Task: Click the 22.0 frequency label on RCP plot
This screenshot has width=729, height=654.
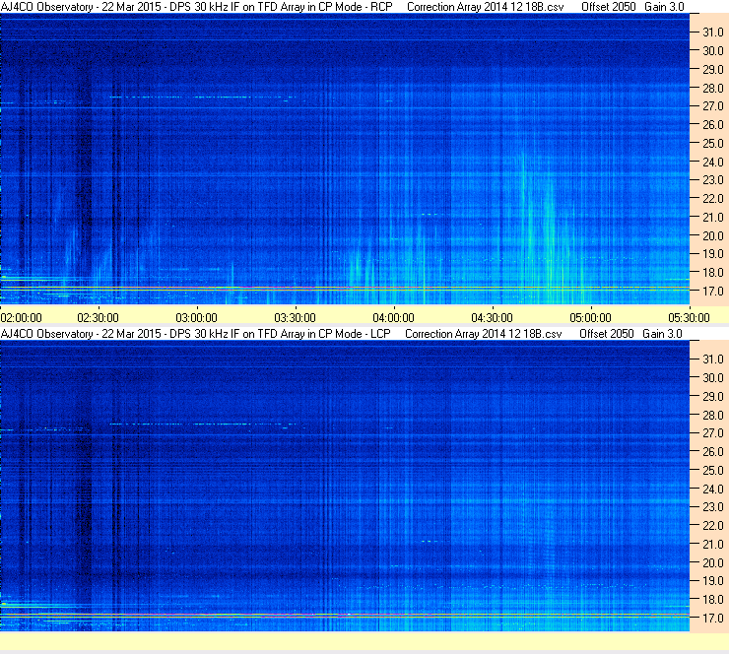Action: [x=712, y=199]
